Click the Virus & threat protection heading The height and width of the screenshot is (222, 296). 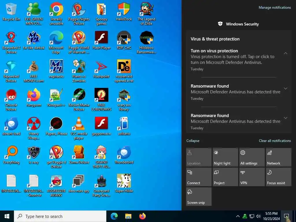pyautogui.click(x=215, y=39)
